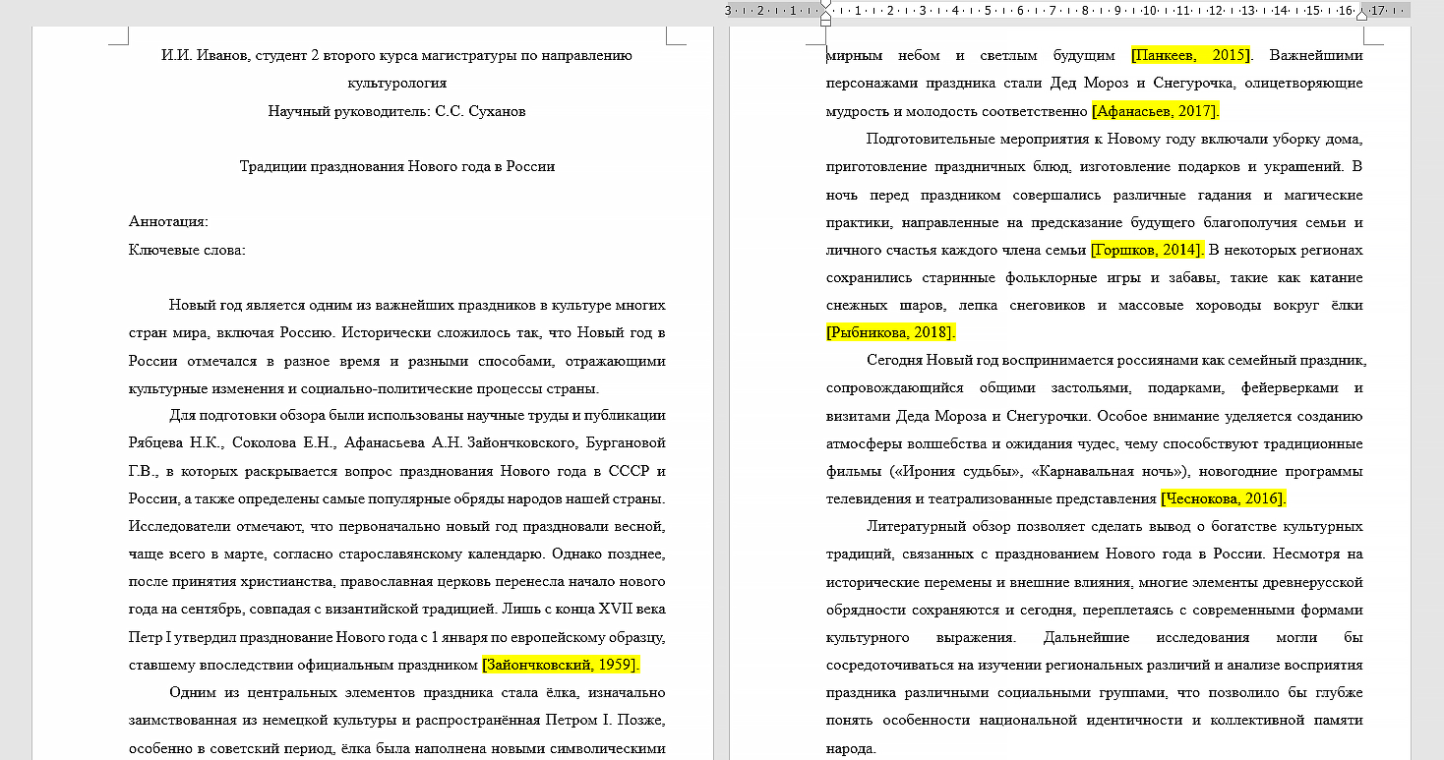Click the highlighted citation [Горшков, 2014]
1444x760 pixels.
pyautogui.click(x=1147, y=250)
